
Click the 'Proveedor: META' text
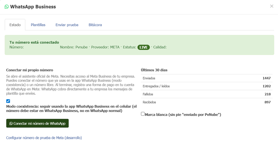tap(105, 47)
